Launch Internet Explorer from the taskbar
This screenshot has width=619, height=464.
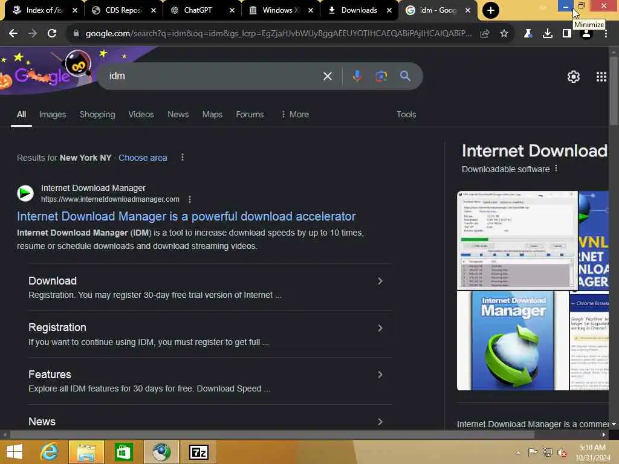coord(49,452)
